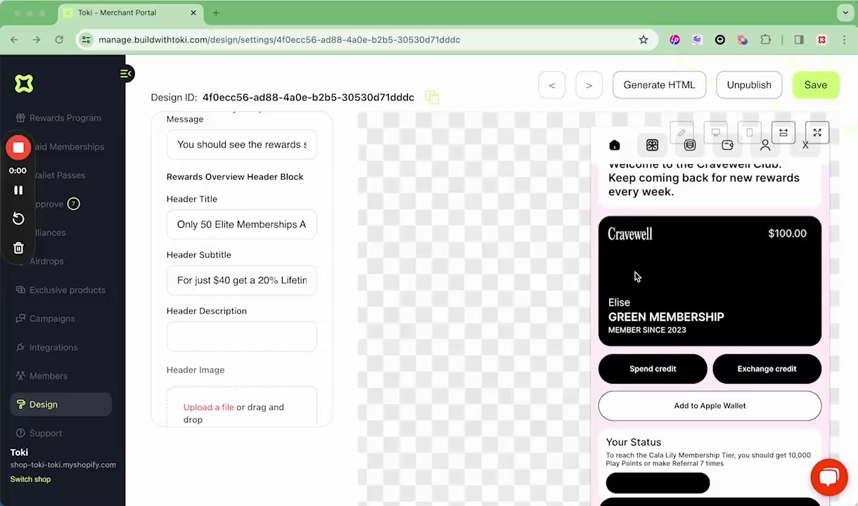This screenshot has width=858, height=506.
Task: Expand the preview to fullscreen icon
Action: click(817, 133)
